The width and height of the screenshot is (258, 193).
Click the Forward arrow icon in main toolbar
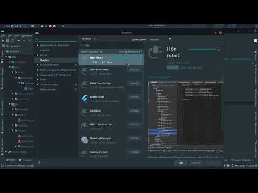pos(24,41)
